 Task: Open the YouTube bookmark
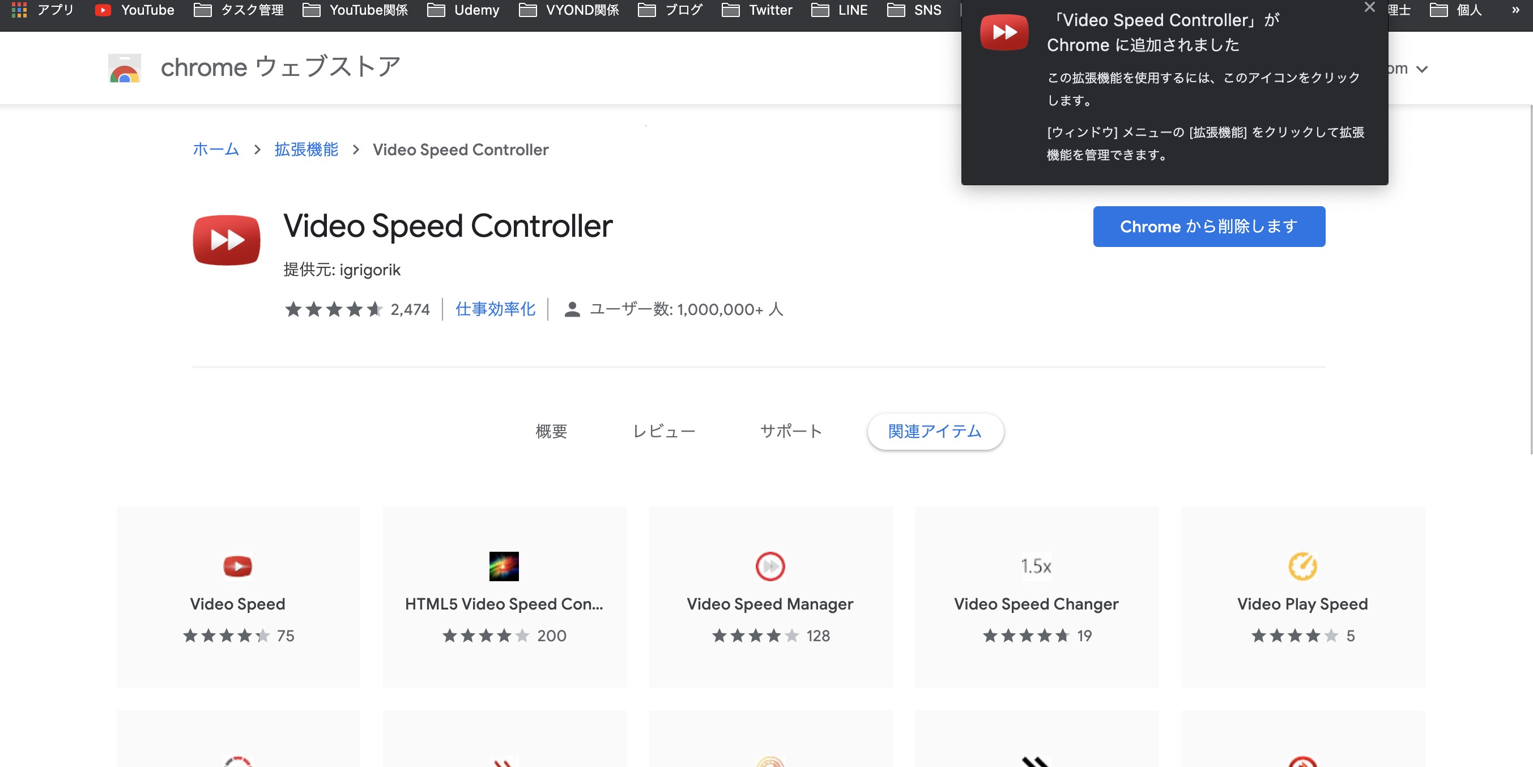135,10
